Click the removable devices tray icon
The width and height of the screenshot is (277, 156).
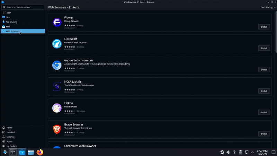[240, 152]
